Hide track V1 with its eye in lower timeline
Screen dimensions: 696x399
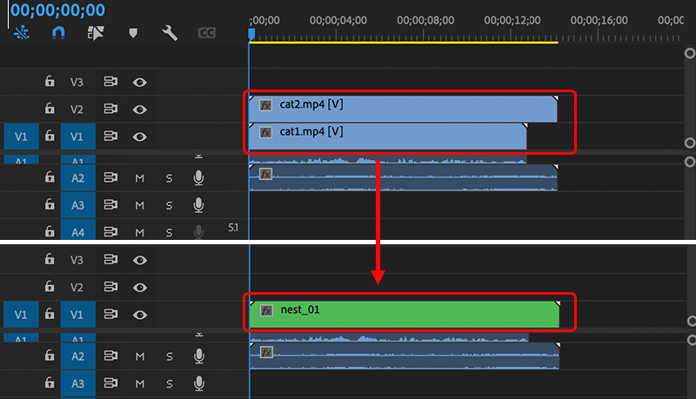pyautogui.click(x=139, y=314)
